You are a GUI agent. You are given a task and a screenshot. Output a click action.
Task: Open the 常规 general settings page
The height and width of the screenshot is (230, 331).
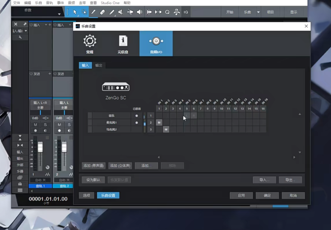pyautogui.click(x=90, y=43)
